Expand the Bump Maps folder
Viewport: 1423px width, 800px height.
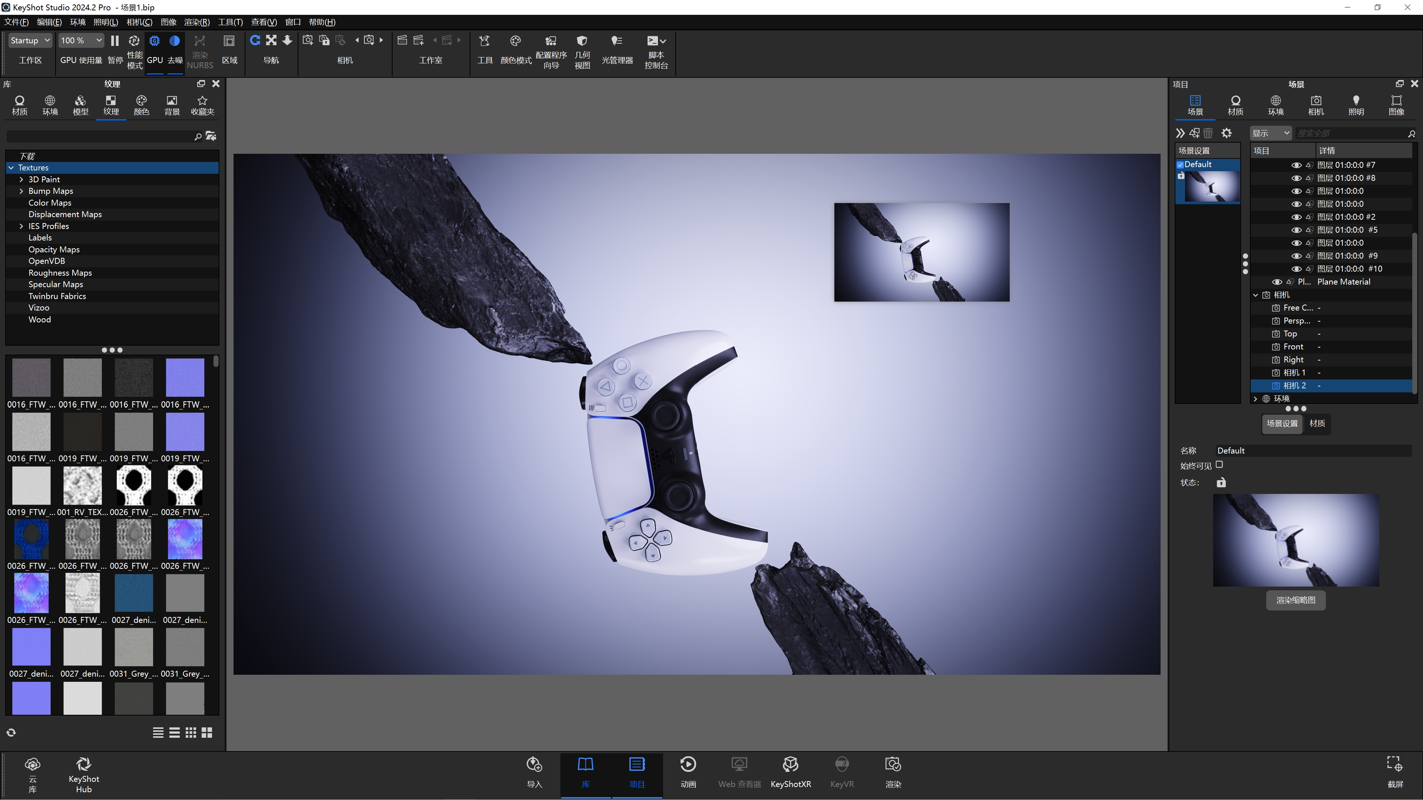(x=21, y=191)
